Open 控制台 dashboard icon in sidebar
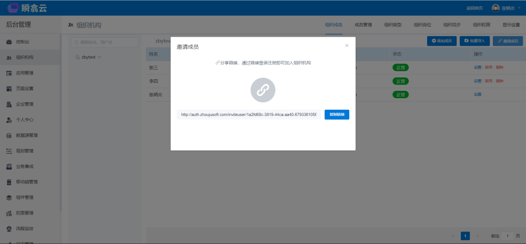 click(x=9, y=42)
